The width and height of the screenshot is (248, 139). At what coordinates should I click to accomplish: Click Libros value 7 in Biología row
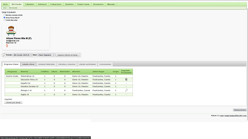[x=54, y=90]
